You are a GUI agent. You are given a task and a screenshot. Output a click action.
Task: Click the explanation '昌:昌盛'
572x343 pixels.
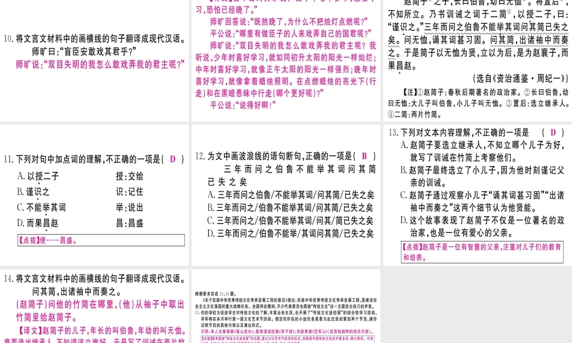129,223
